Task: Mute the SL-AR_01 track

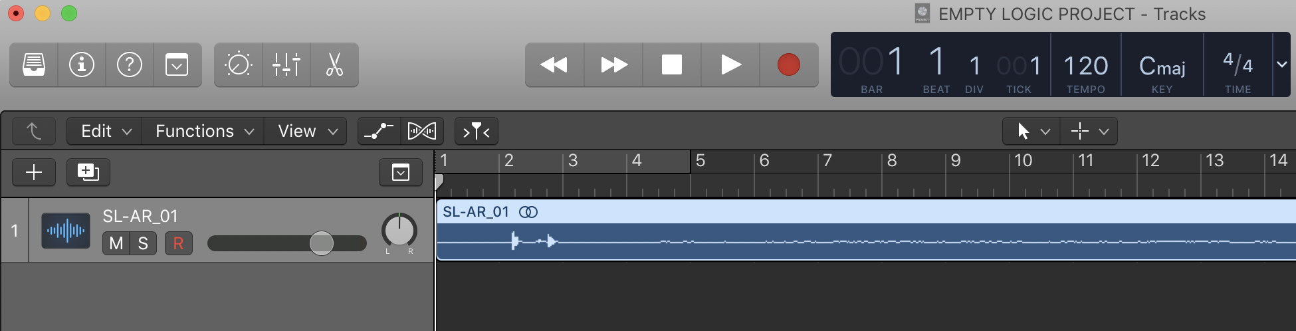Action: tap(116, 243)
